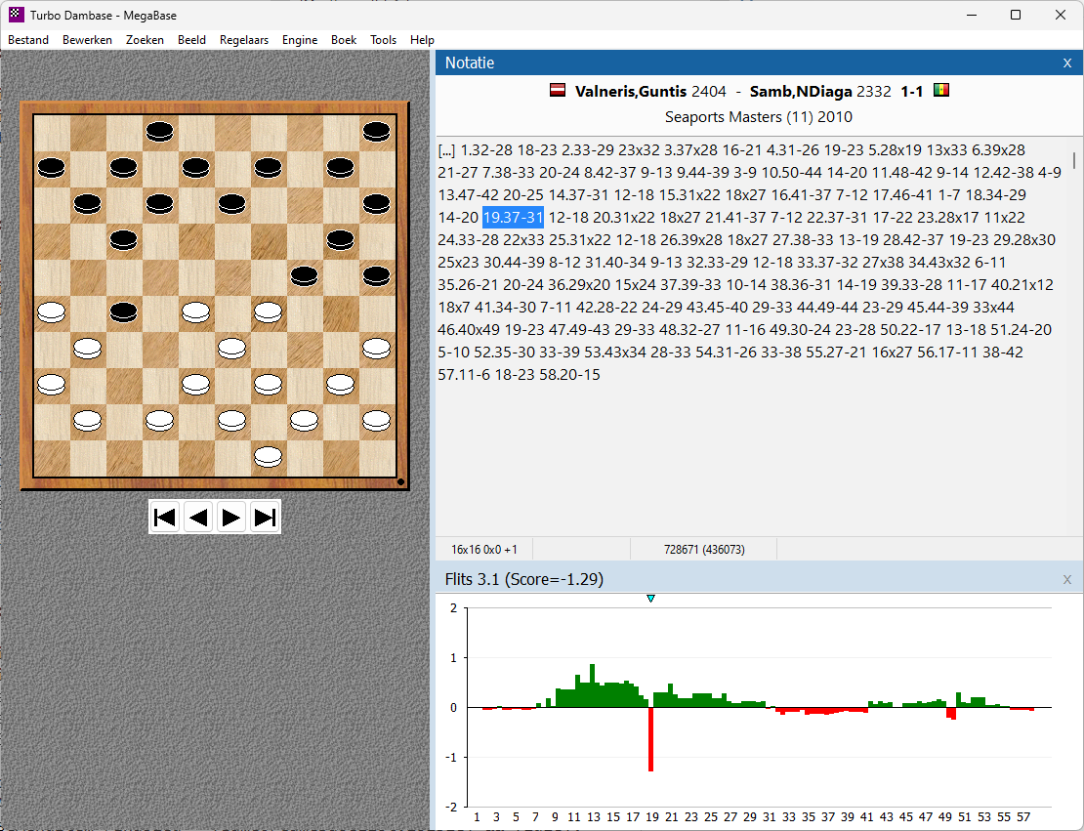Screen dimensions: 1084x831
Task: Step forward one move
Action: [x=231, y=518]
